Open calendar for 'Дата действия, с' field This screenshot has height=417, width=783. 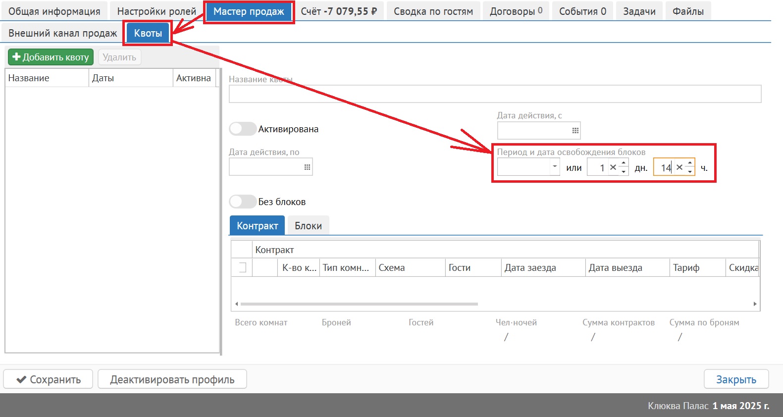tap(575, 131)
